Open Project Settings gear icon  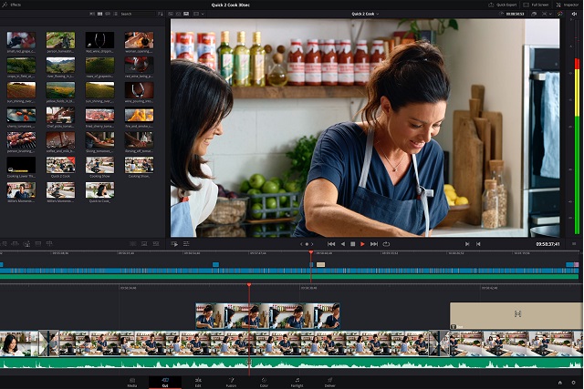point(573,382)
